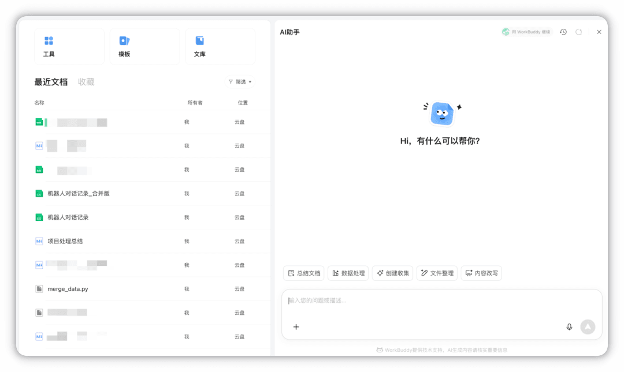Click file icon beside merge_data.py
The width and height of the screenshot is (624, 372).
tap(39, 289)
